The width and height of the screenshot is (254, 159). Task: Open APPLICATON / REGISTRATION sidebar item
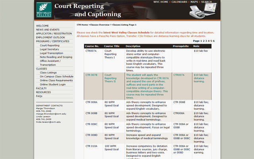pos(54,33)
